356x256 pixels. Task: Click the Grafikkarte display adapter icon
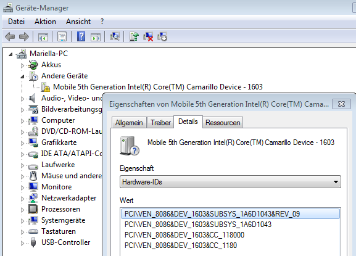tap(33, 142)
